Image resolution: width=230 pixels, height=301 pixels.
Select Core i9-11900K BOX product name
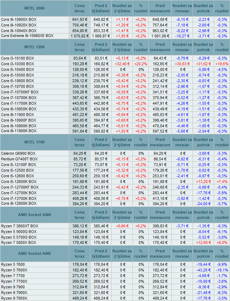[x=19, y=131]
